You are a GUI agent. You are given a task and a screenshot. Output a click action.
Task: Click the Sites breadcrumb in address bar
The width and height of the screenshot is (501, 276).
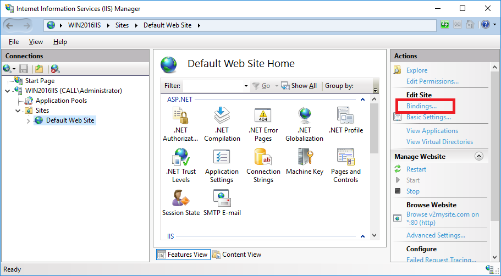122,25
